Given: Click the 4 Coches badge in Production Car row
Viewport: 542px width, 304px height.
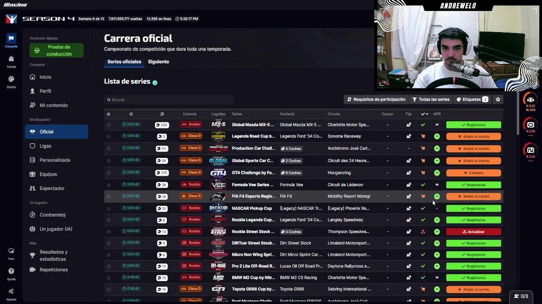Looking at the screenshot, I should point(291,149).
